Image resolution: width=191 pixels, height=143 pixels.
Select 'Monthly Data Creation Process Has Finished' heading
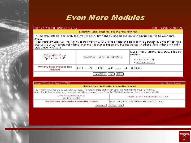(108, 32)
